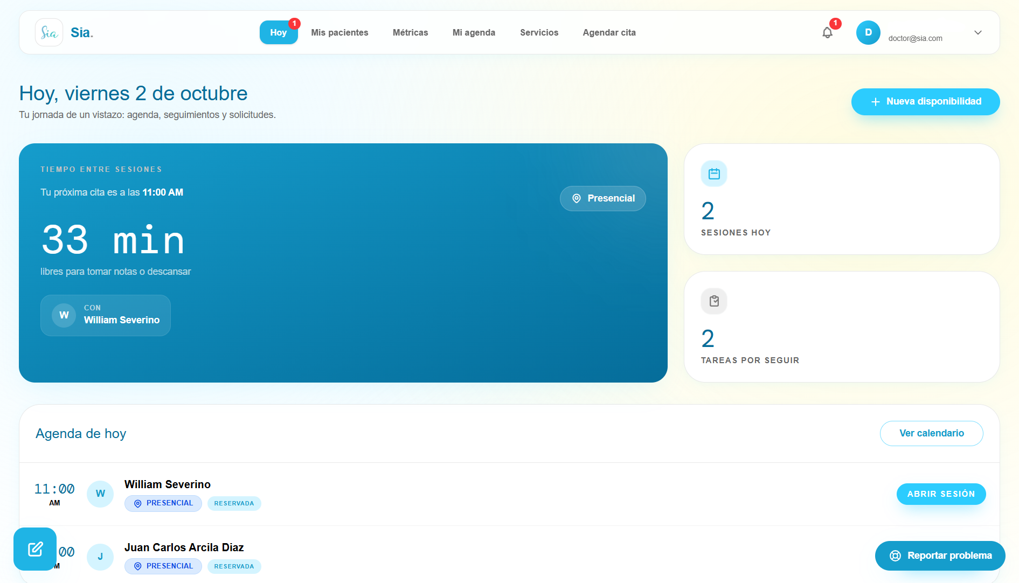Screen dimensions: 1019x583
Task: Open session for William Severino
Action: [941, 494]
